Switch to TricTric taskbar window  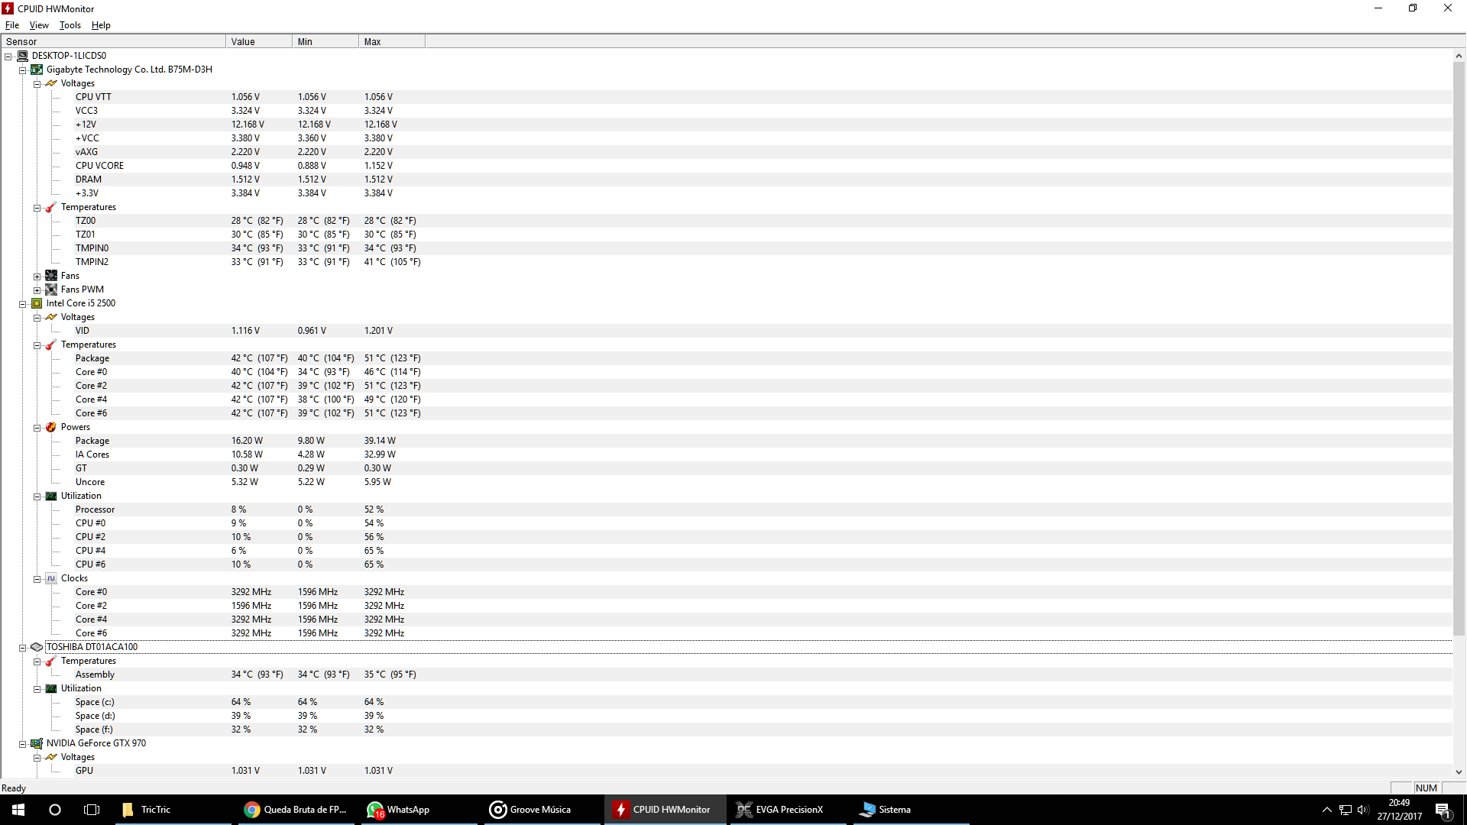pos(172,810)
